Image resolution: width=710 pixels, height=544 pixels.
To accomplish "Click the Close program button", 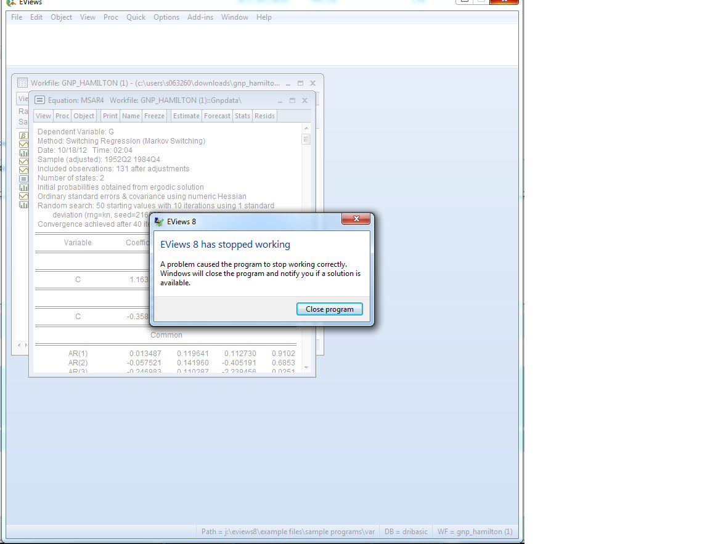I will click(x=329, y=309).
